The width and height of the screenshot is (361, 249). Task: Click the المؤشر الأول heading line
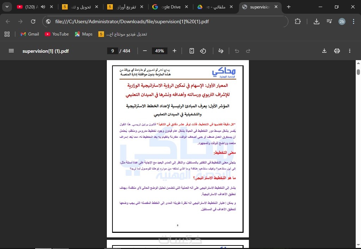[178, 106]
